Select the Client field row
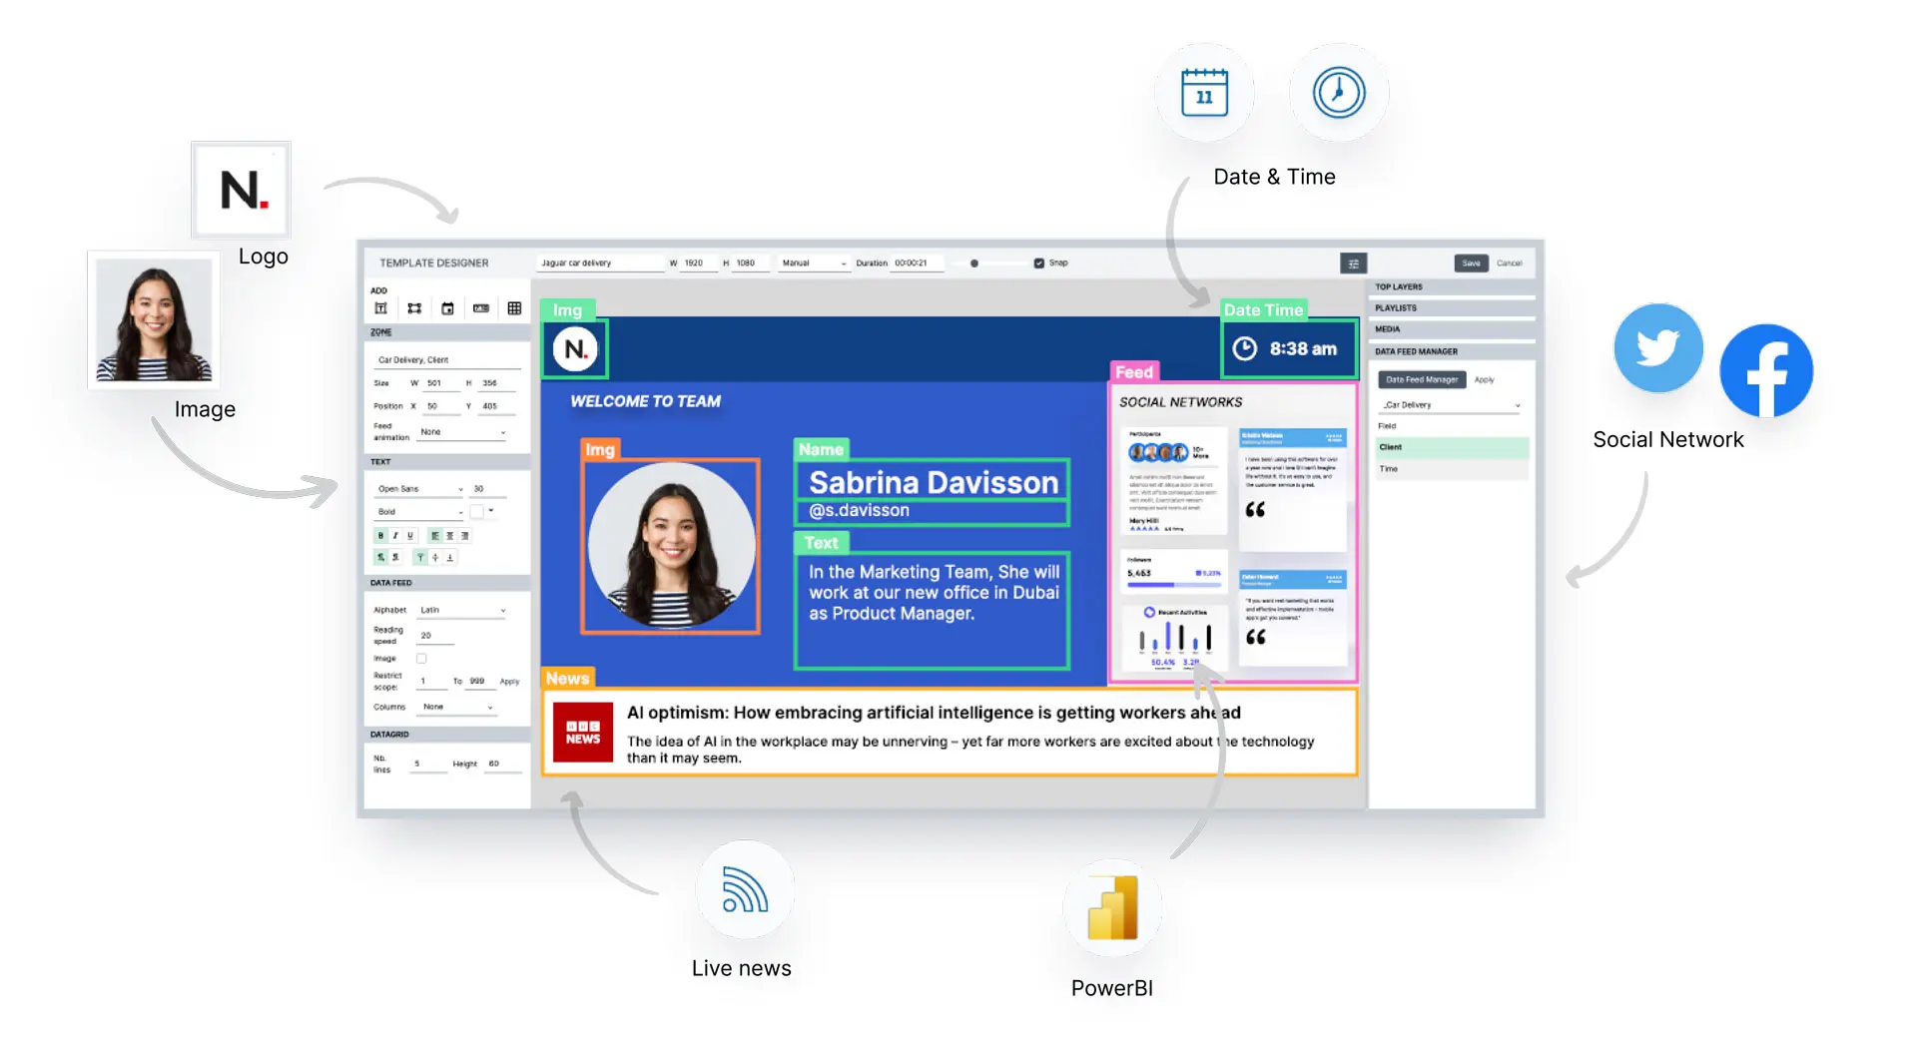This screenshot has width=1917, height=1047. [1452, 447]
